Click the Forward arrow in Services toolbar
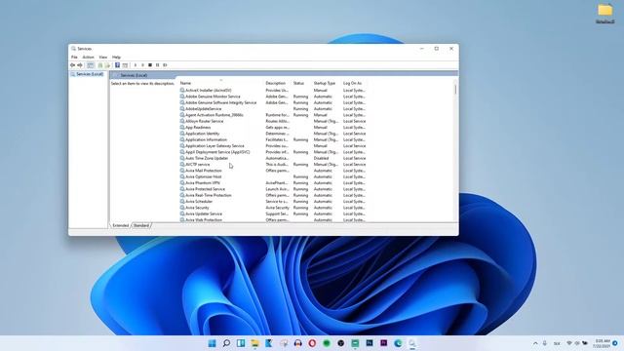 pos(80,65)
